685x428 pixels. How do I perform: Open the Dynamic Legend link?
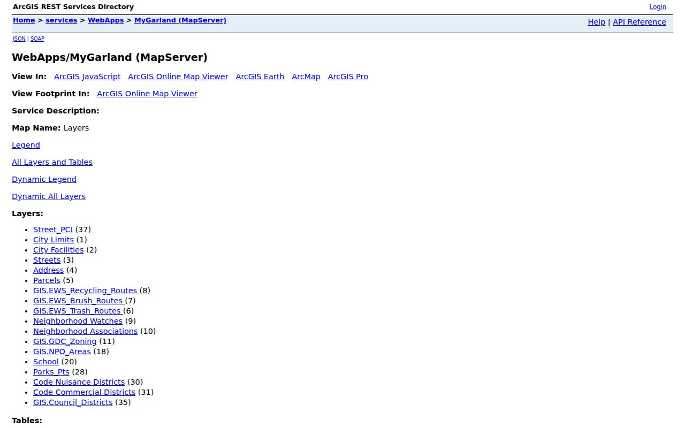44,179
